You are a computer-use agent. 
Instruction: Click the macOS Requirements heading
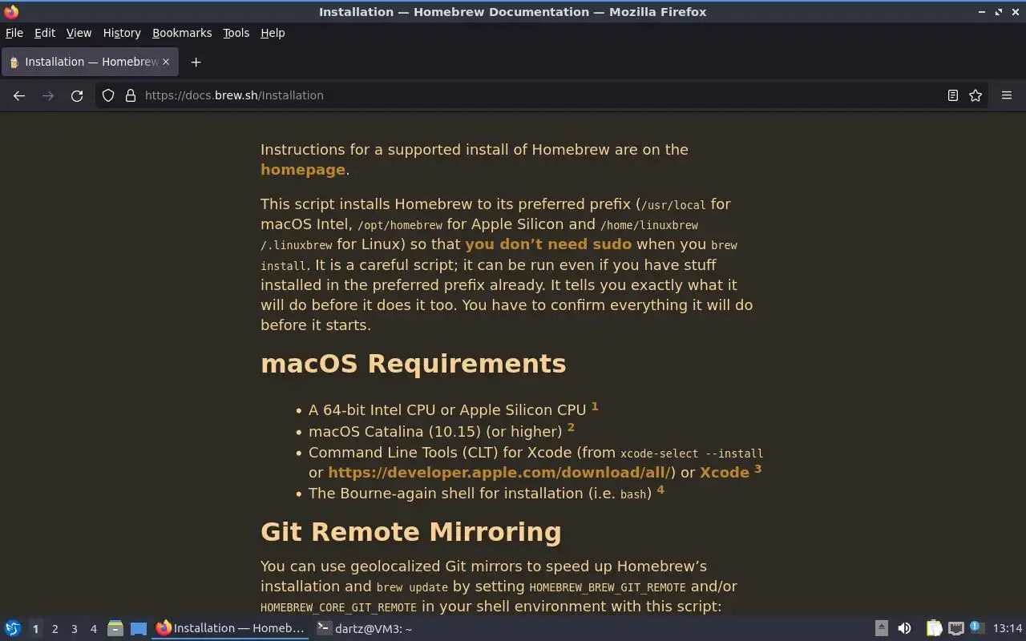click(x=413, y=364)
